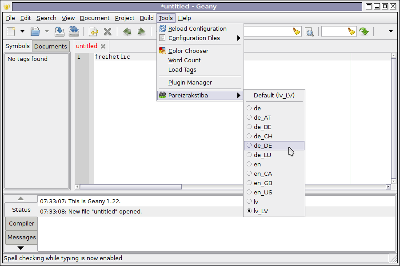The image size is (400, 266).
Task: Clear the search field with the broom icon
Action: click(296, 32)
